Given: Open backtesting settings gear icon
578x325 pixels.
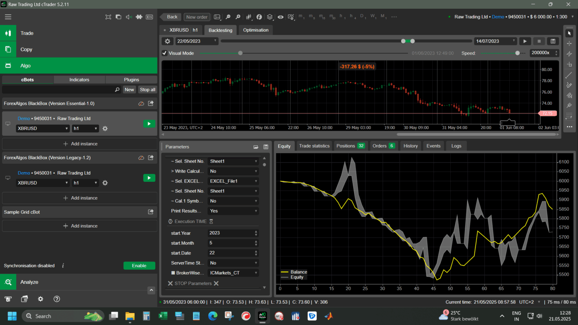Looking at the screenshot, I should 168,41.
